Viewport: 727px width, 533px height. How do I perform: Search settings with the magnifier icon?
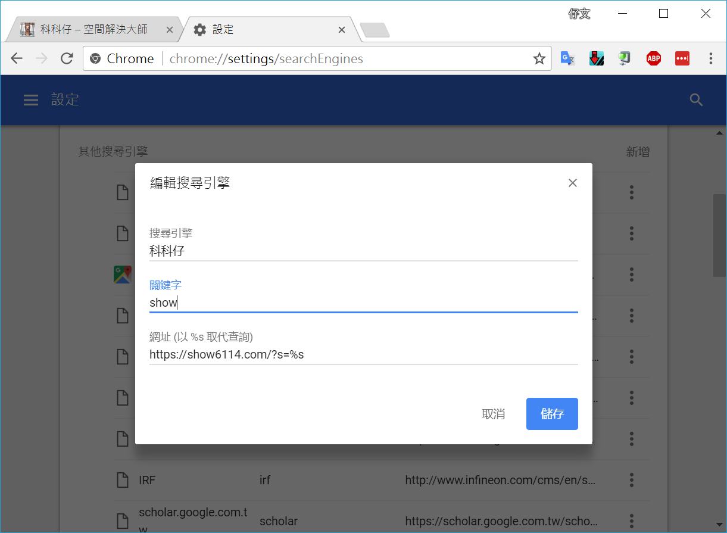pyautogui.click(x=696, y=100)
